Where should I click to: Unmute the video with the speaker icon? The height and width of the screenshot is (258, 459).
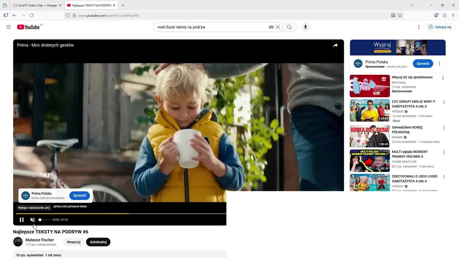32,220
